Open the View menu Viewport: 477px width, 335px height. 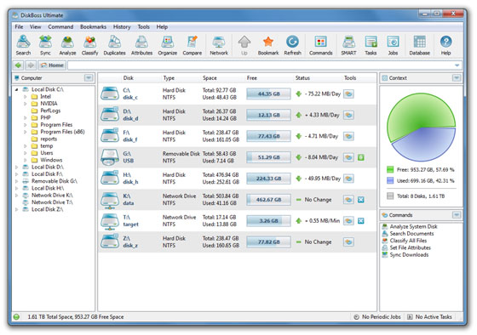coord(35,26)
